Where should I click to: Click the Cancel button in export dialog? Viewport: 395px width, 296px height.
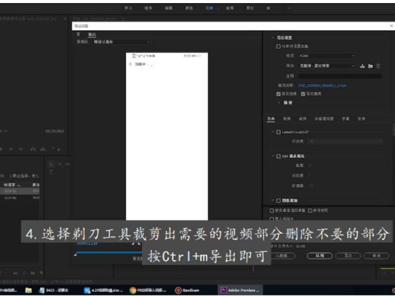(x=376, y=256)
